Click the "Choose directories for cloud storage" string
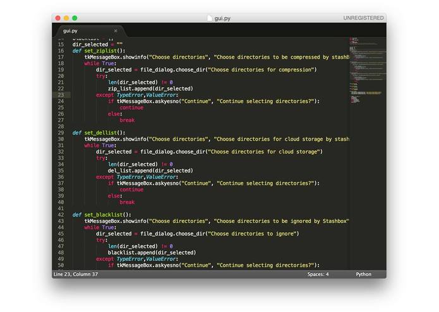Image resolution: width=439 pixels, height=312 pixels. tap(264, 152)
